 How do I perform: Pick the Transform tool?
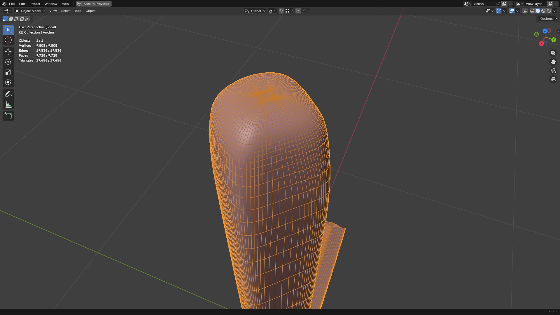(x=8, y=82)
